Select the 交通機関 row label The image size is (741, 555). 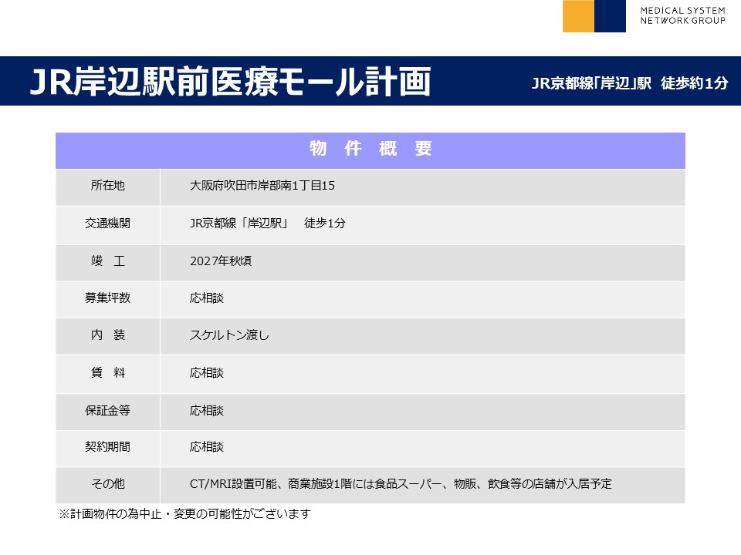[x=107, y=224]
